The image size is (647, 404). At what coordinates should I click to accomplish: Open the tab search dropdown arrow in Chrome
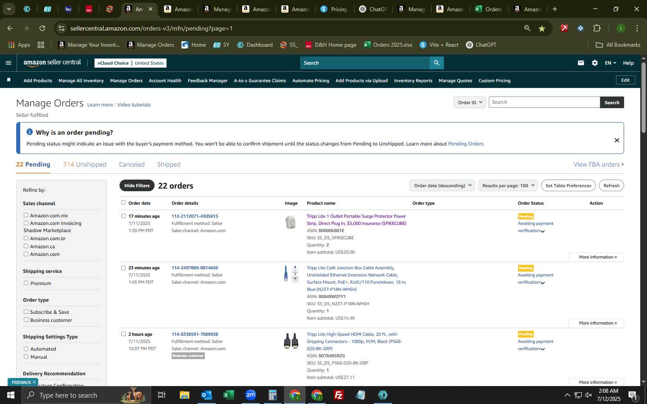tap(9, 9)
